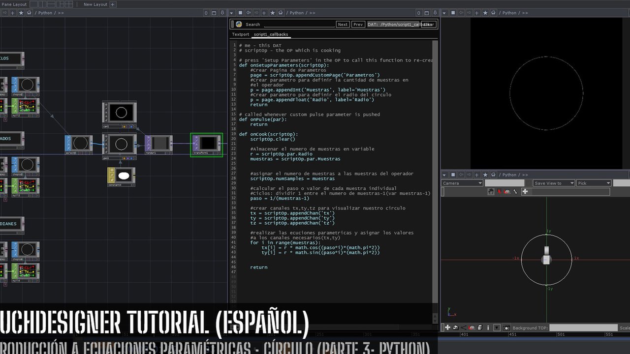
Task: Click the Python path in left network pane
Action: [45, 13]
